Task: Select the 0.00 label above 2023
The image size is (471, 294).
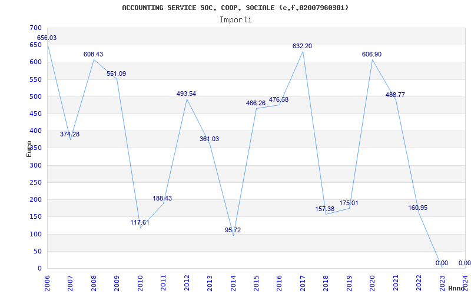Action: 442,263
